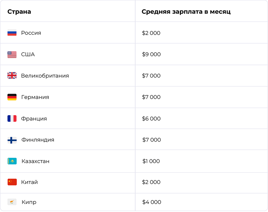
Task: Click the Китай country name
Action: tap(29, 182)
